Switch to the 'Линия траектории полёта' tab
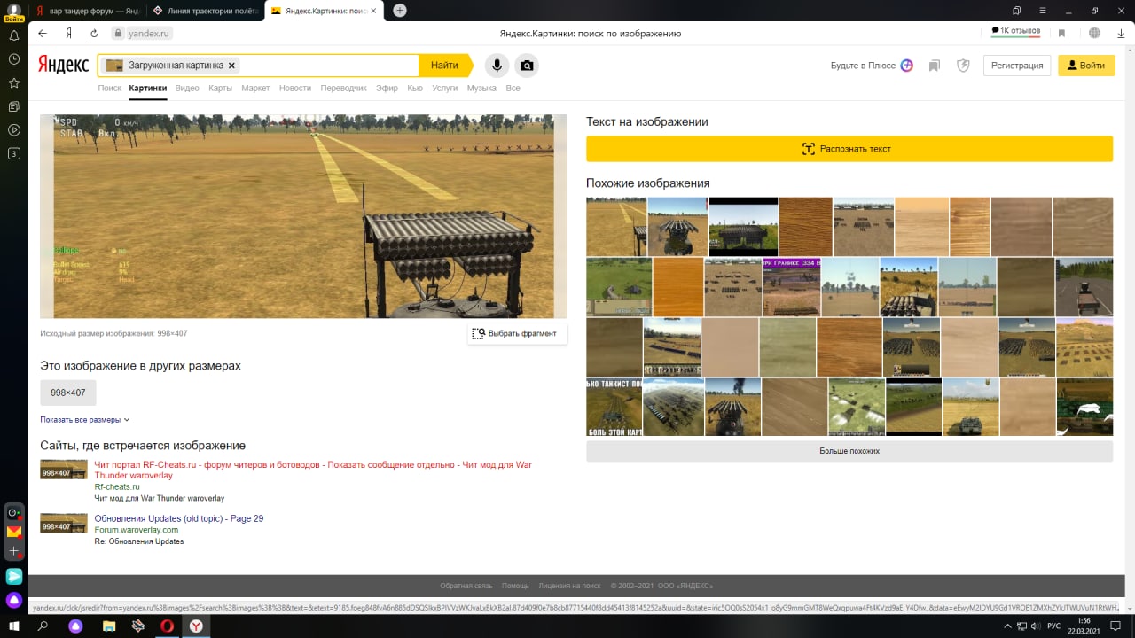 (205, 11)
